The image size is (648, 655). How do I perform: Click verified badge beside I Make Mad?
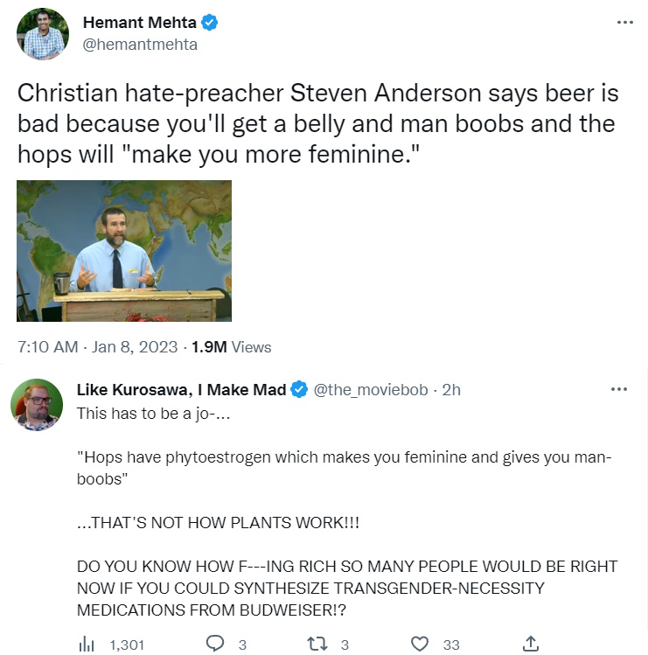299,389
